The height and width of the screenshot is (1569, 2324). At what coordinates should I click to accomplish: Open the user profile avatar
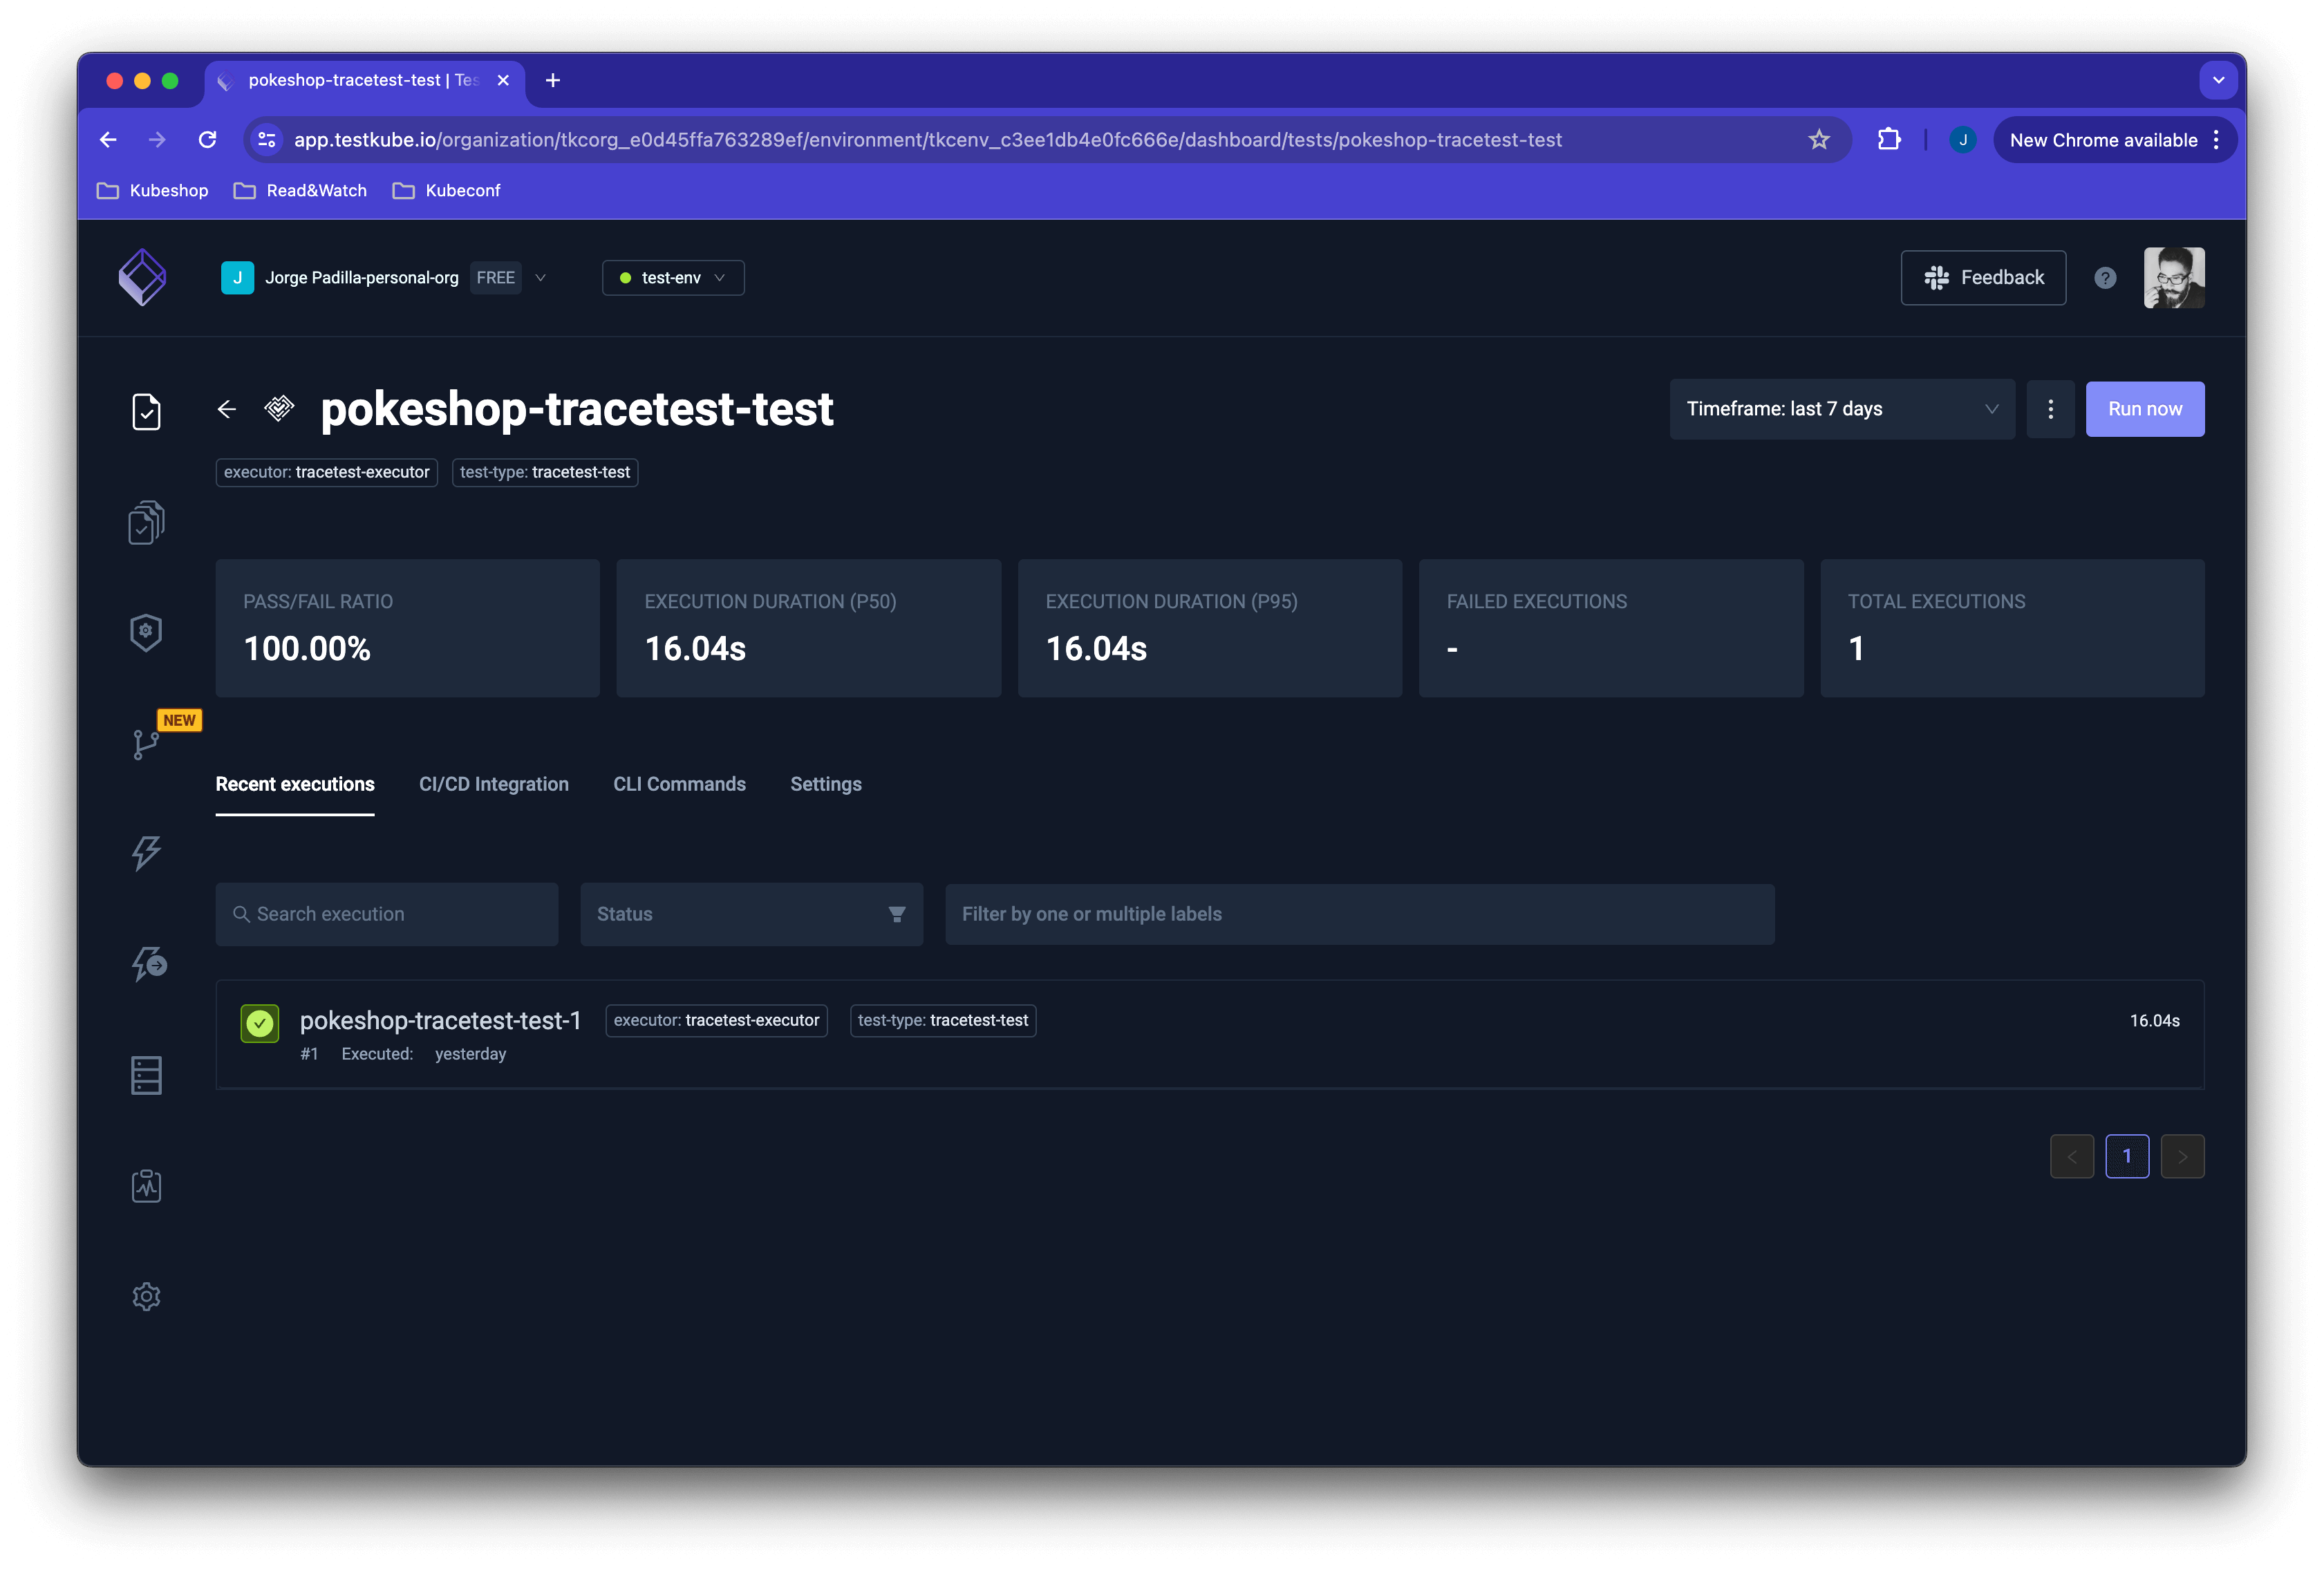click(2174, 278)
